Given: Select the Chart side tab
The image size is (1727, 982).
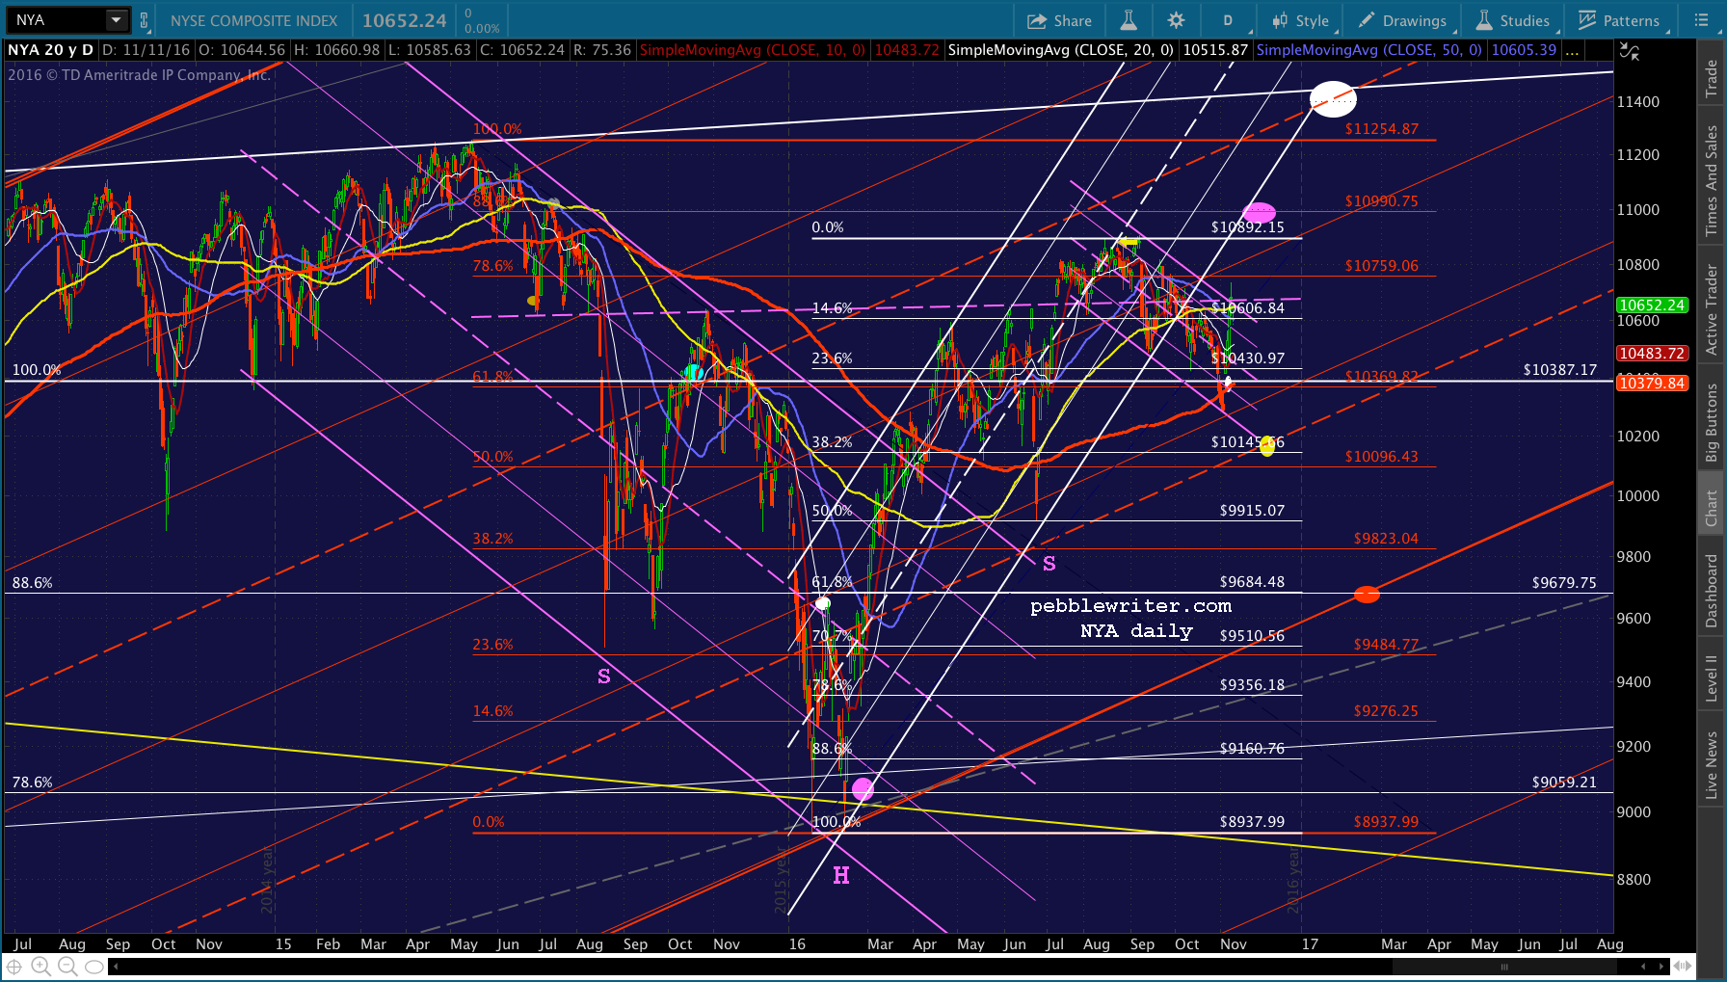Looking at the screenshot, I should pos(1712,508).
